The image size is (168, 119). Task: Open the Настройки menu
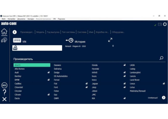click(11, 19)
